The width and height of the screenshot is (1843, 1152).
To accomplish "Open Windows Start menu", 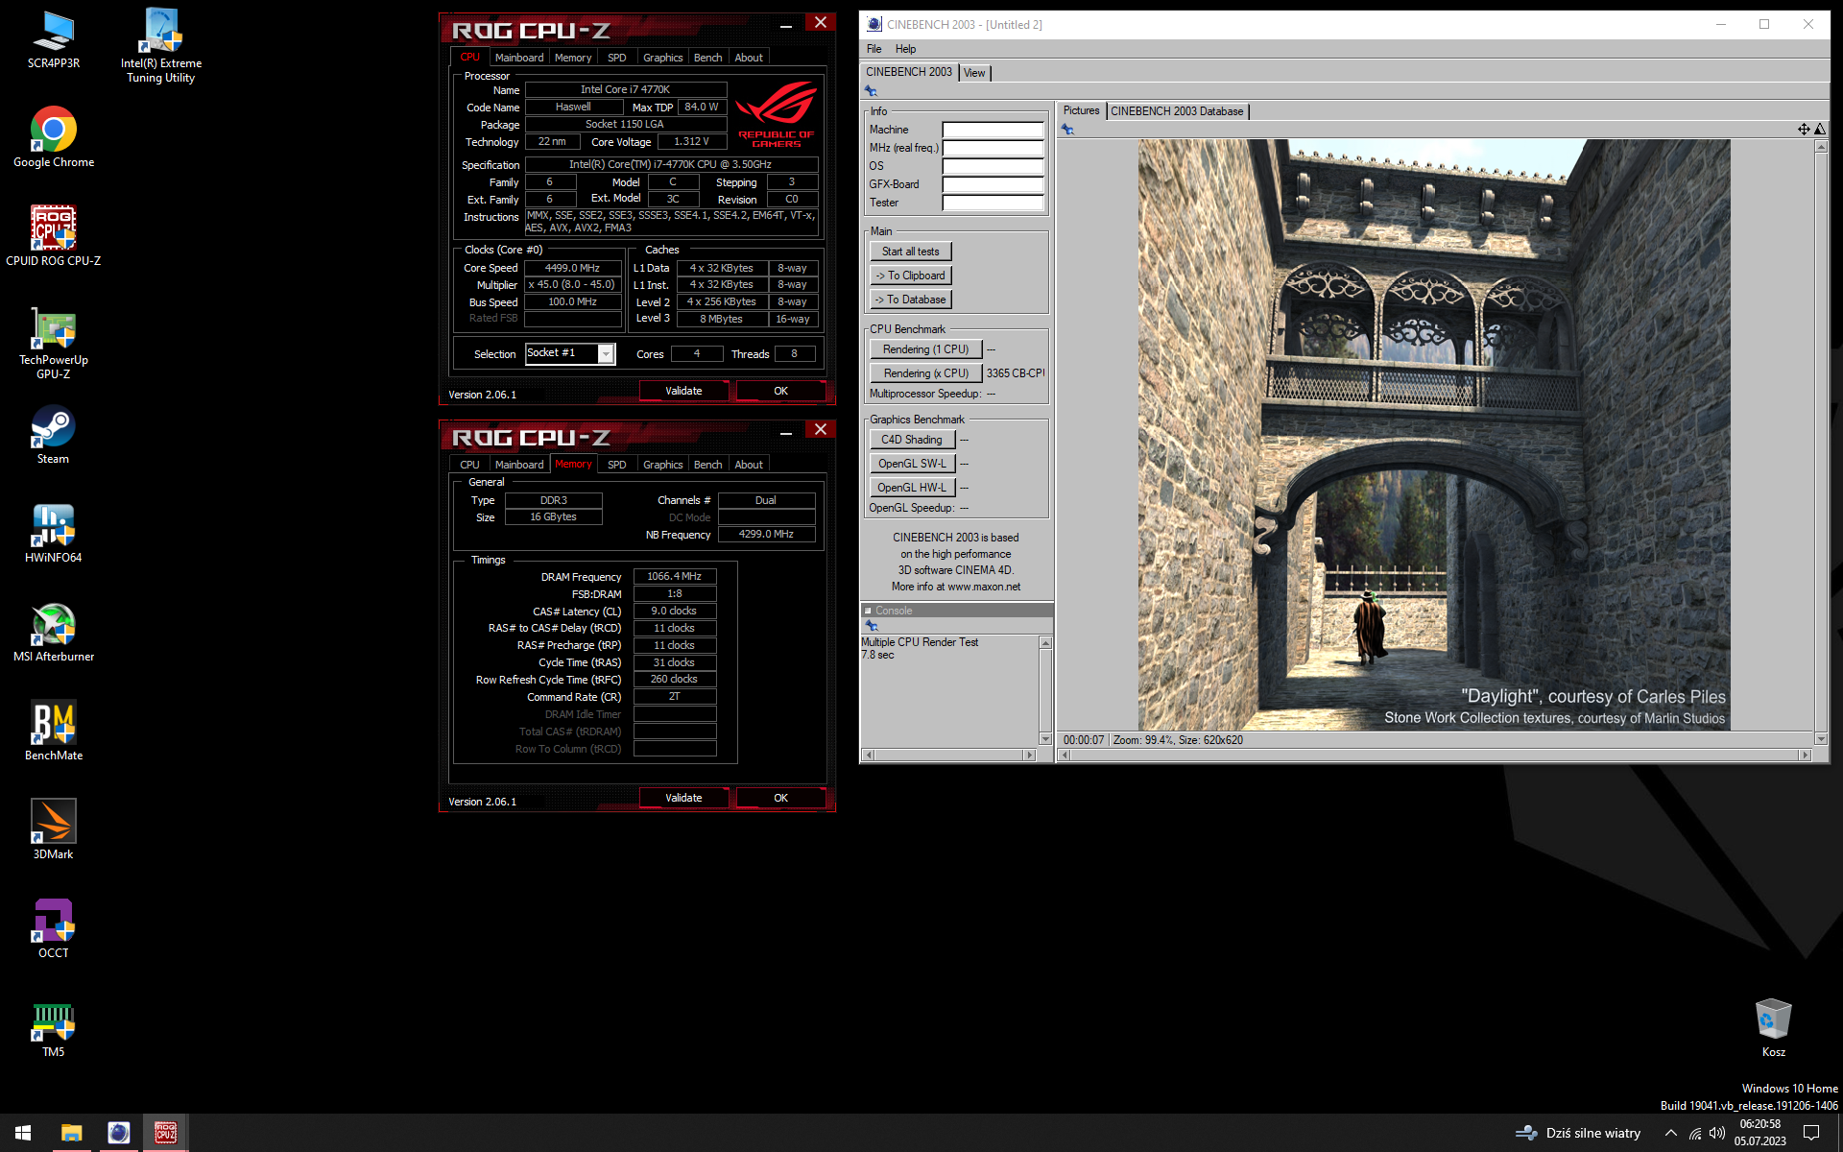I will [23, 1133].
